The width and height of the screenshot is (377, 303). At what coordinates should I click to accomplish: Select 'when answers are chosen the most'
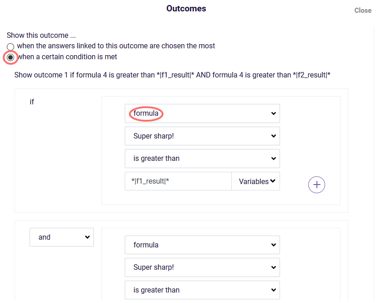click(x=10, y=46)
